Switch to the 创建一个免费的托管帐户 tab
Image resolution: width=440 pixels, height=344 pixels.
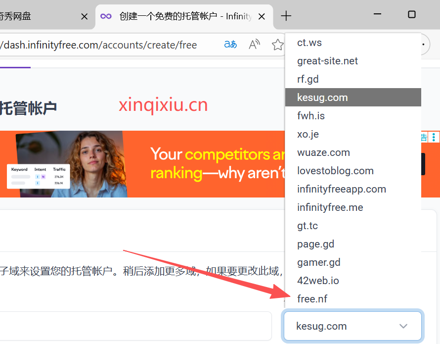[183, 16]
